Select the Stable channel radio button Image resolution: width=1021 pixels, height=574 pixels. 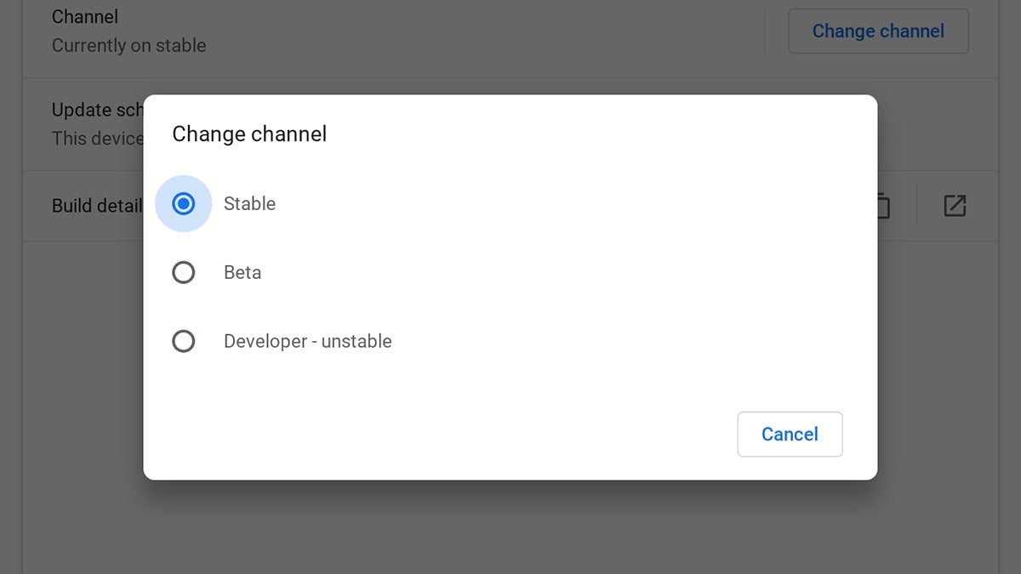click(x=184, y=203)
